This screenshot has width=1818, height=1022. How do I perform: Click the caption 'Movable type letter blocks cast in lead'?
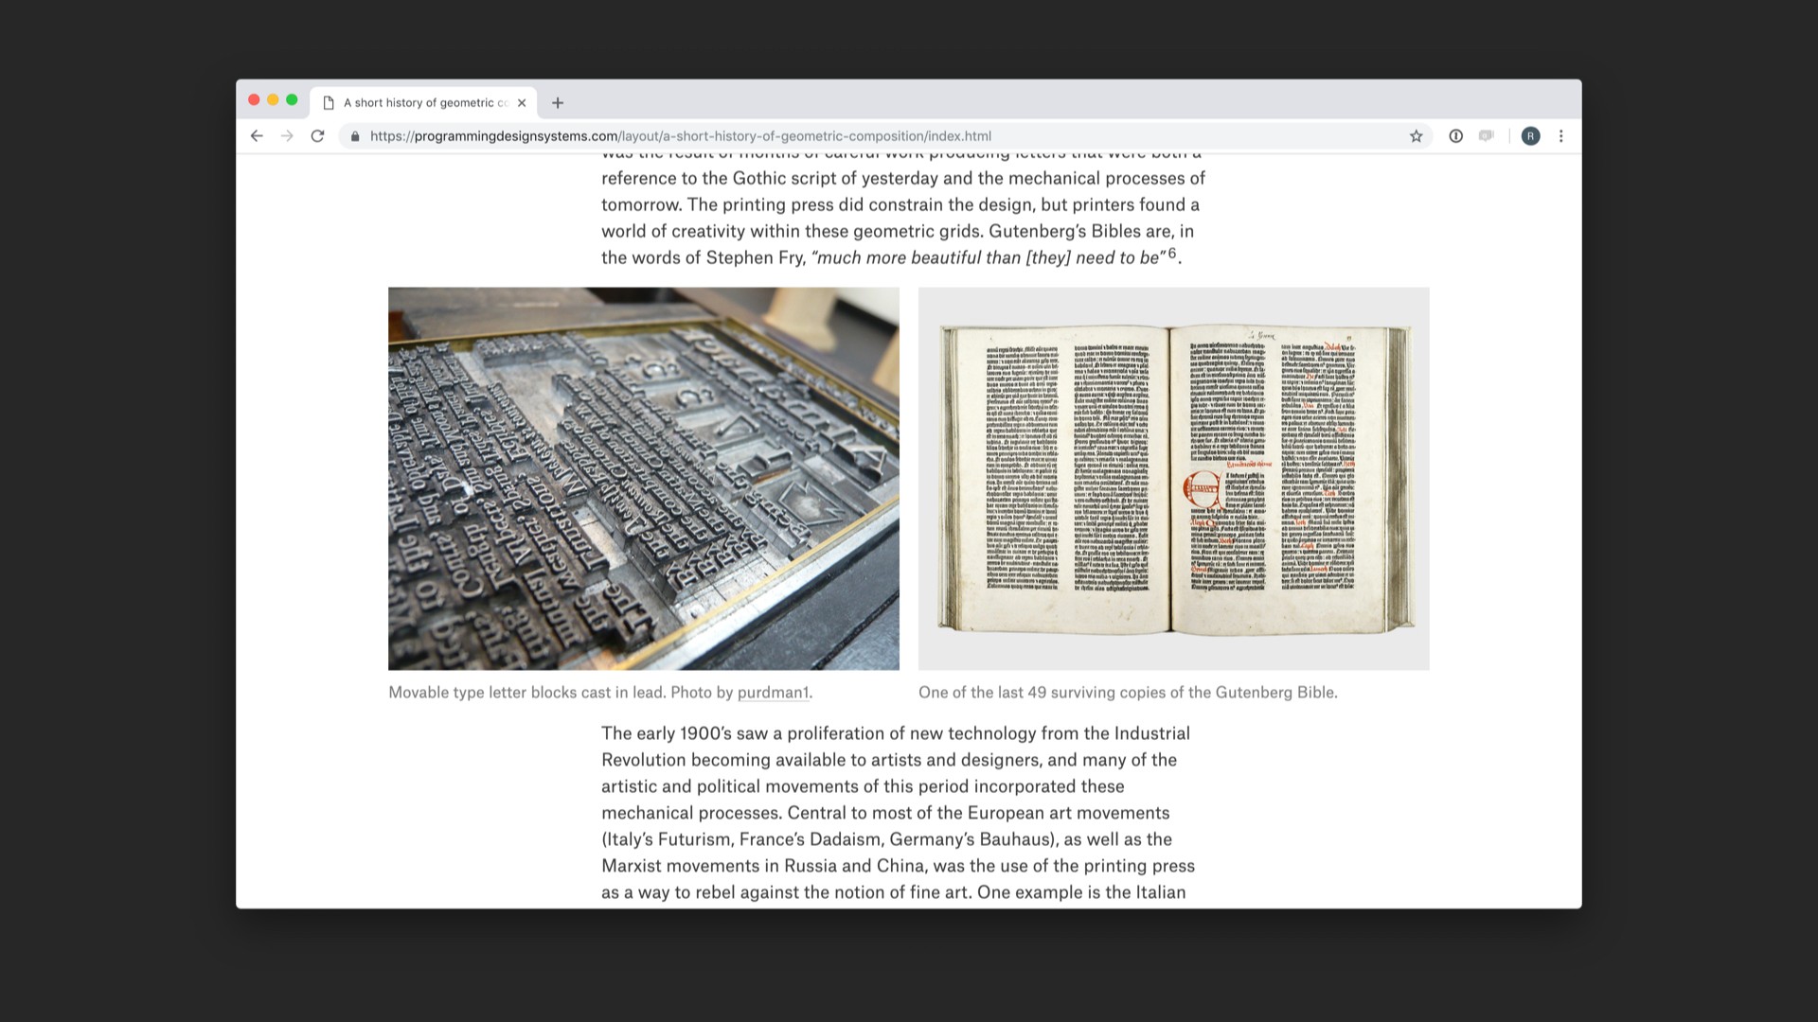(x=526, y=693)
